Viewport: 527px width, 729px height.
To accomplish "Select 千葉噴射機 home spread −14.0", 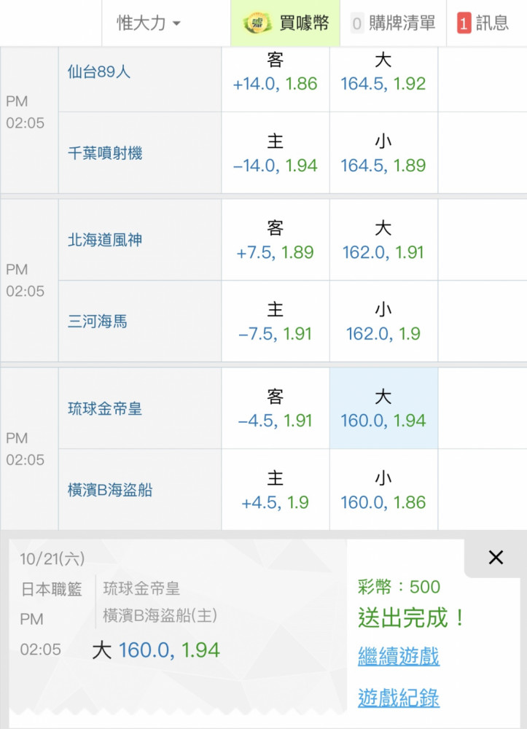I will point(275,154).
